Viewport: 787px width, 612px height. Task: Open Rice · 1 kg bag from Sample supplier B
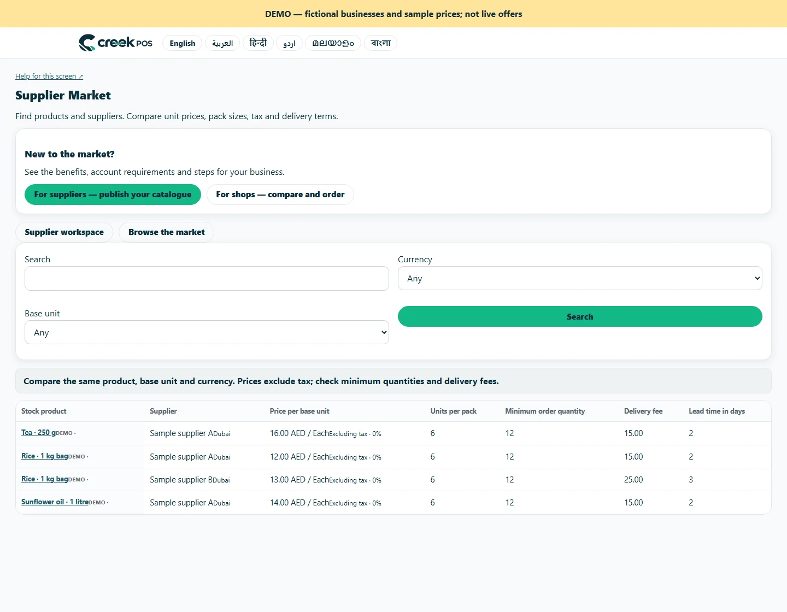(x=45, y=479)
